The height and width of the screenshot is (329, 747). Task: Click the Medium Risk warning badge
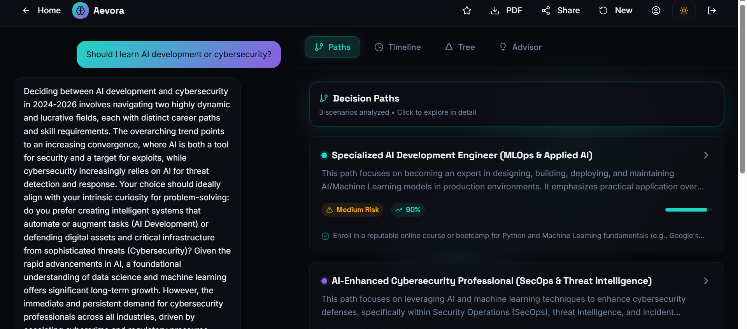point(352,210)
